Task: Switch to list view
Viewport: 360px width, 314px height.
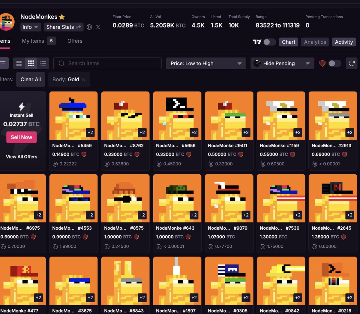Action: coord(43,63)
